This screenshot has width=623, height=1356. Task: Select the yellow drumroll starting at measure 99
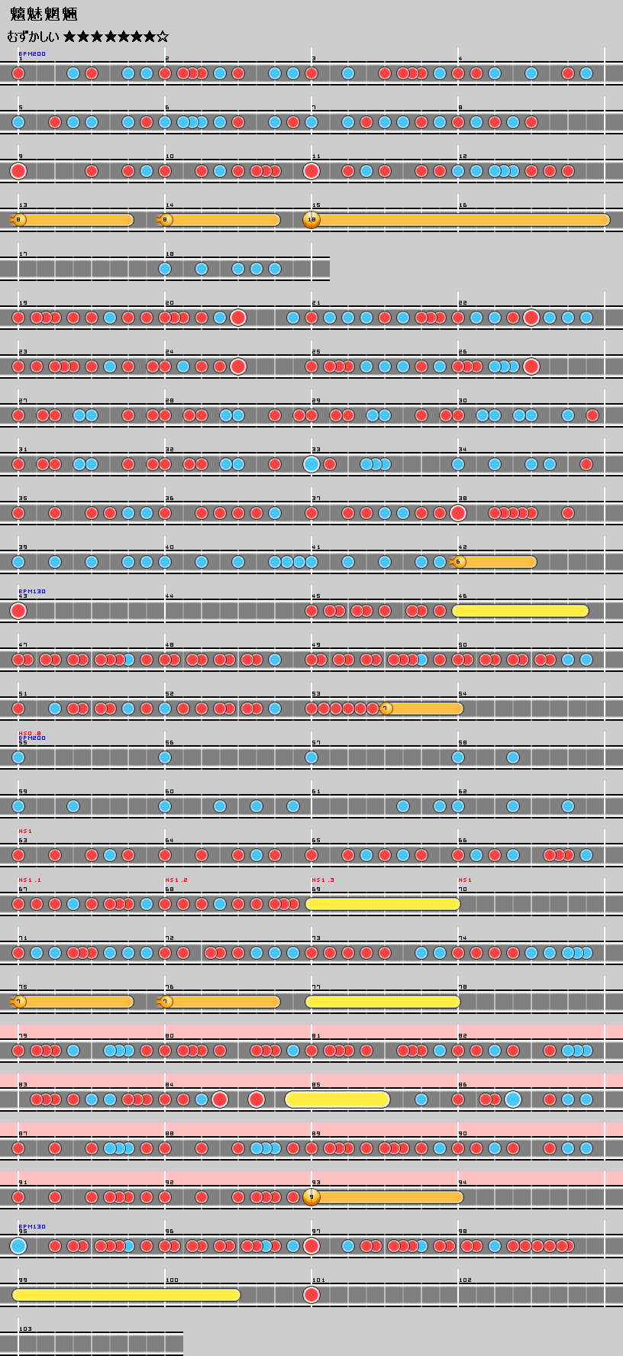tap(126, 1295)
